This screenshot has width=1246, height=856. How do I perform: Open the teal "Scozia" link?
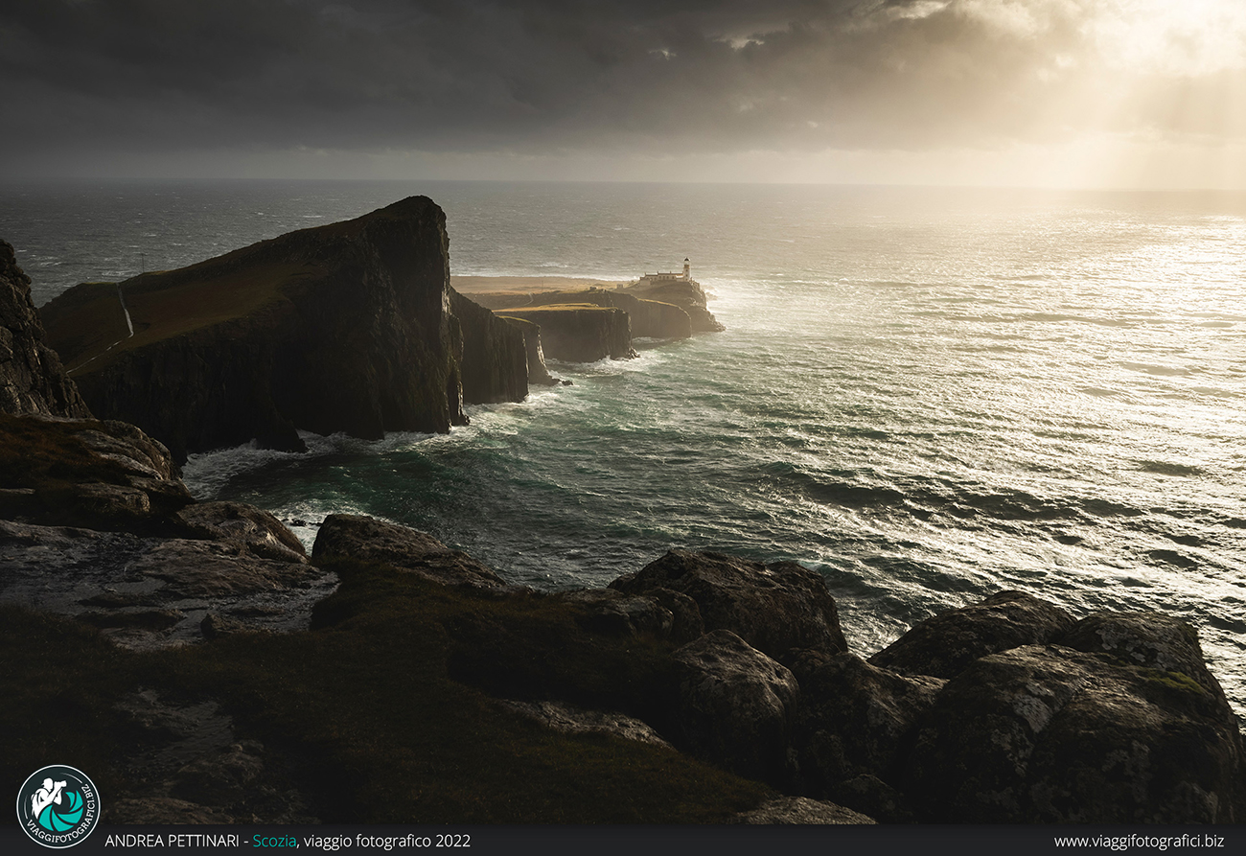point(274,841)
